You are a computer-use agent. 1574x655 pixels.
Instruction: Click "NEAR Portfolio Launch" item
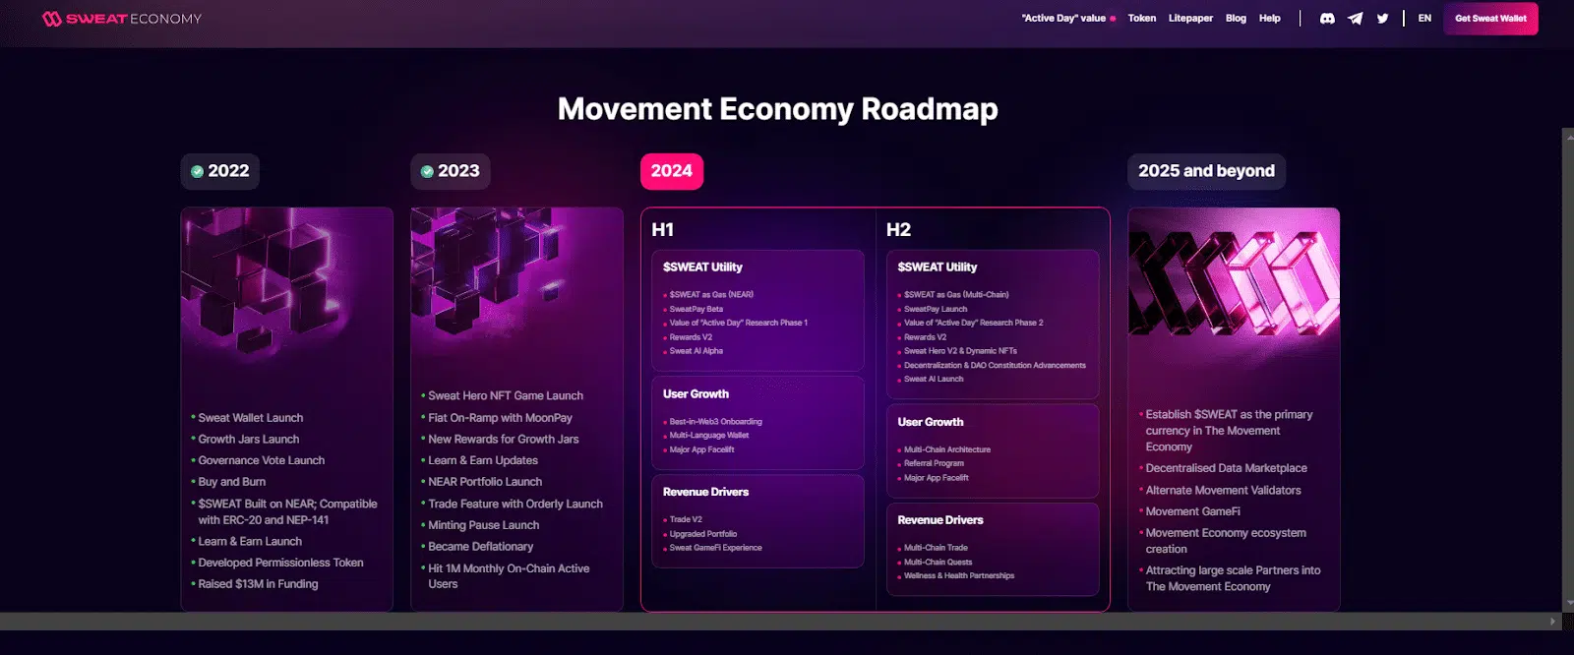point(485,482)
